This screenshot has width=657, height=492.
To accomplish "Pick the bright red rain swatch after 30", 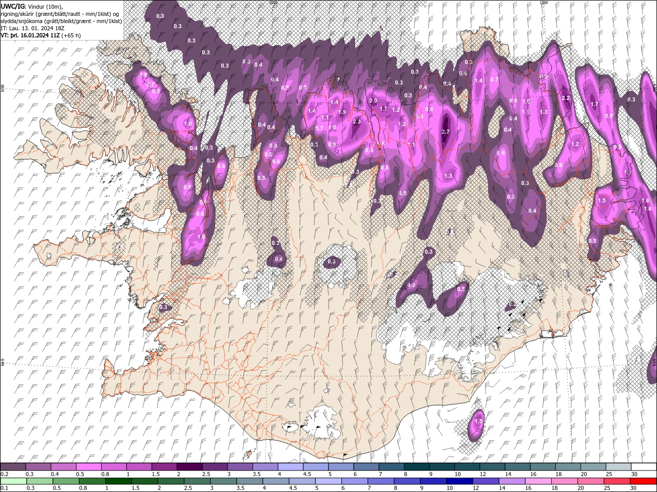I will tap(643, 481).
